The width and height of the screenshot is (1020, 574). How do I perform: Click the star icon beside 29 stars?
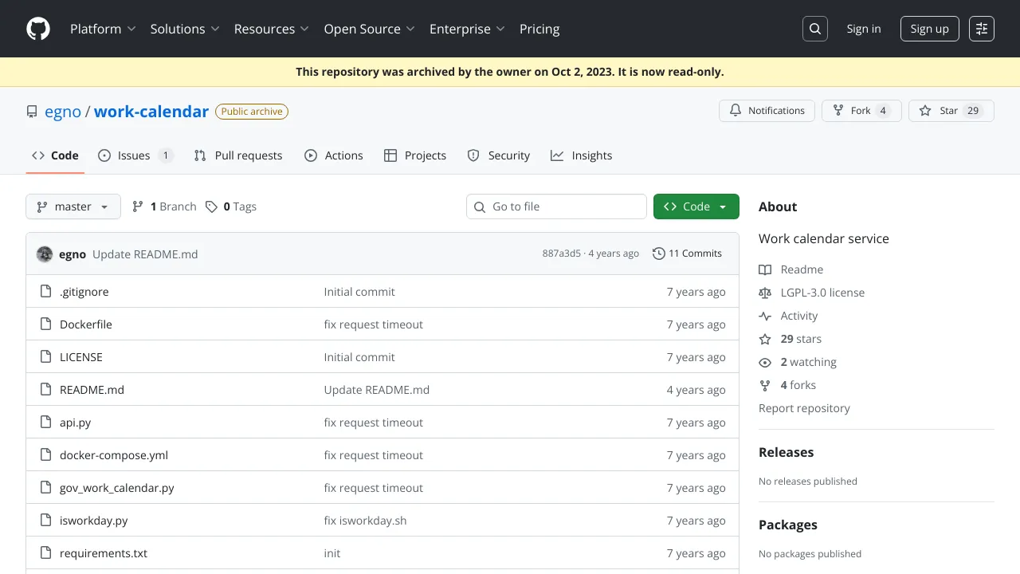[765, 339]
